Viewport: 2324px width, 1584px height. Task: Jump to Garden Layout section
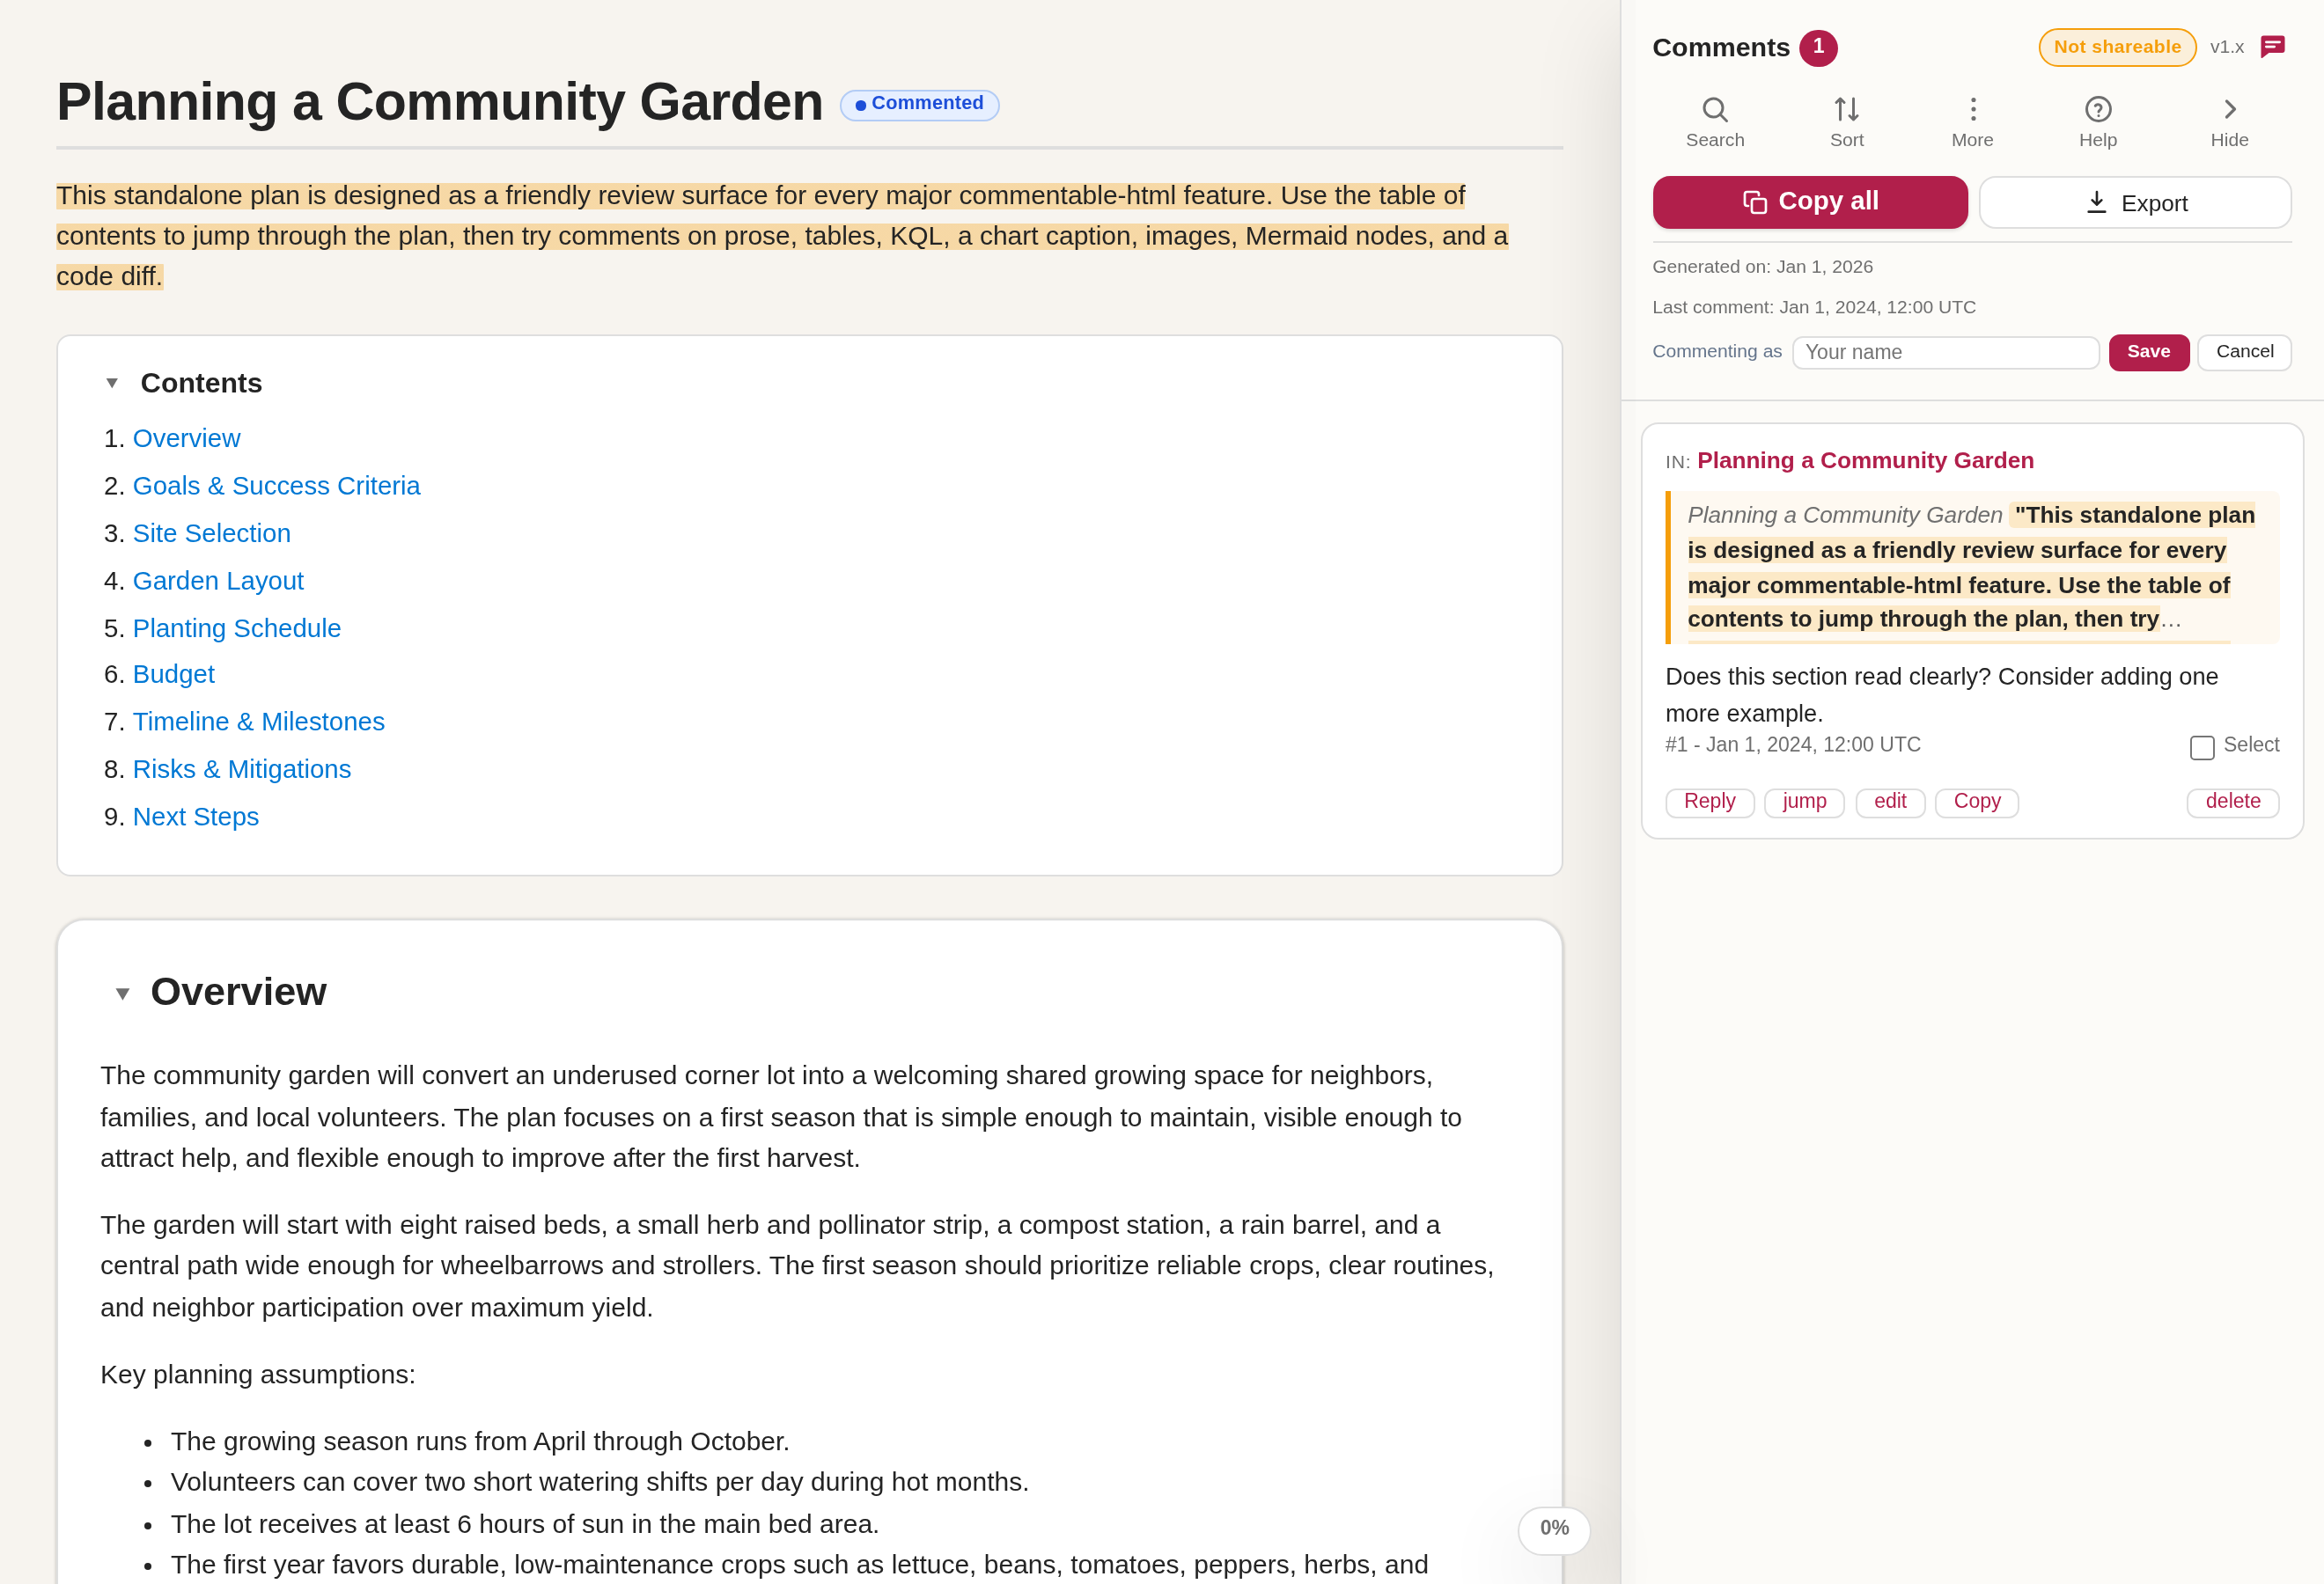click(218, 581)
